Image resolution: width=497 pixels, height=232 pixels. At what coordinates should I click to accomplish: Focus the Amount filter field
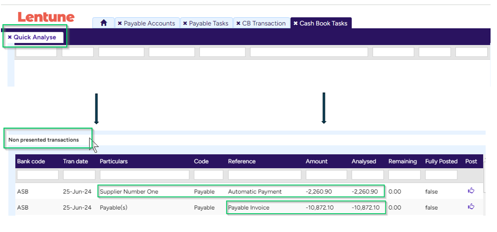[326, 175]
